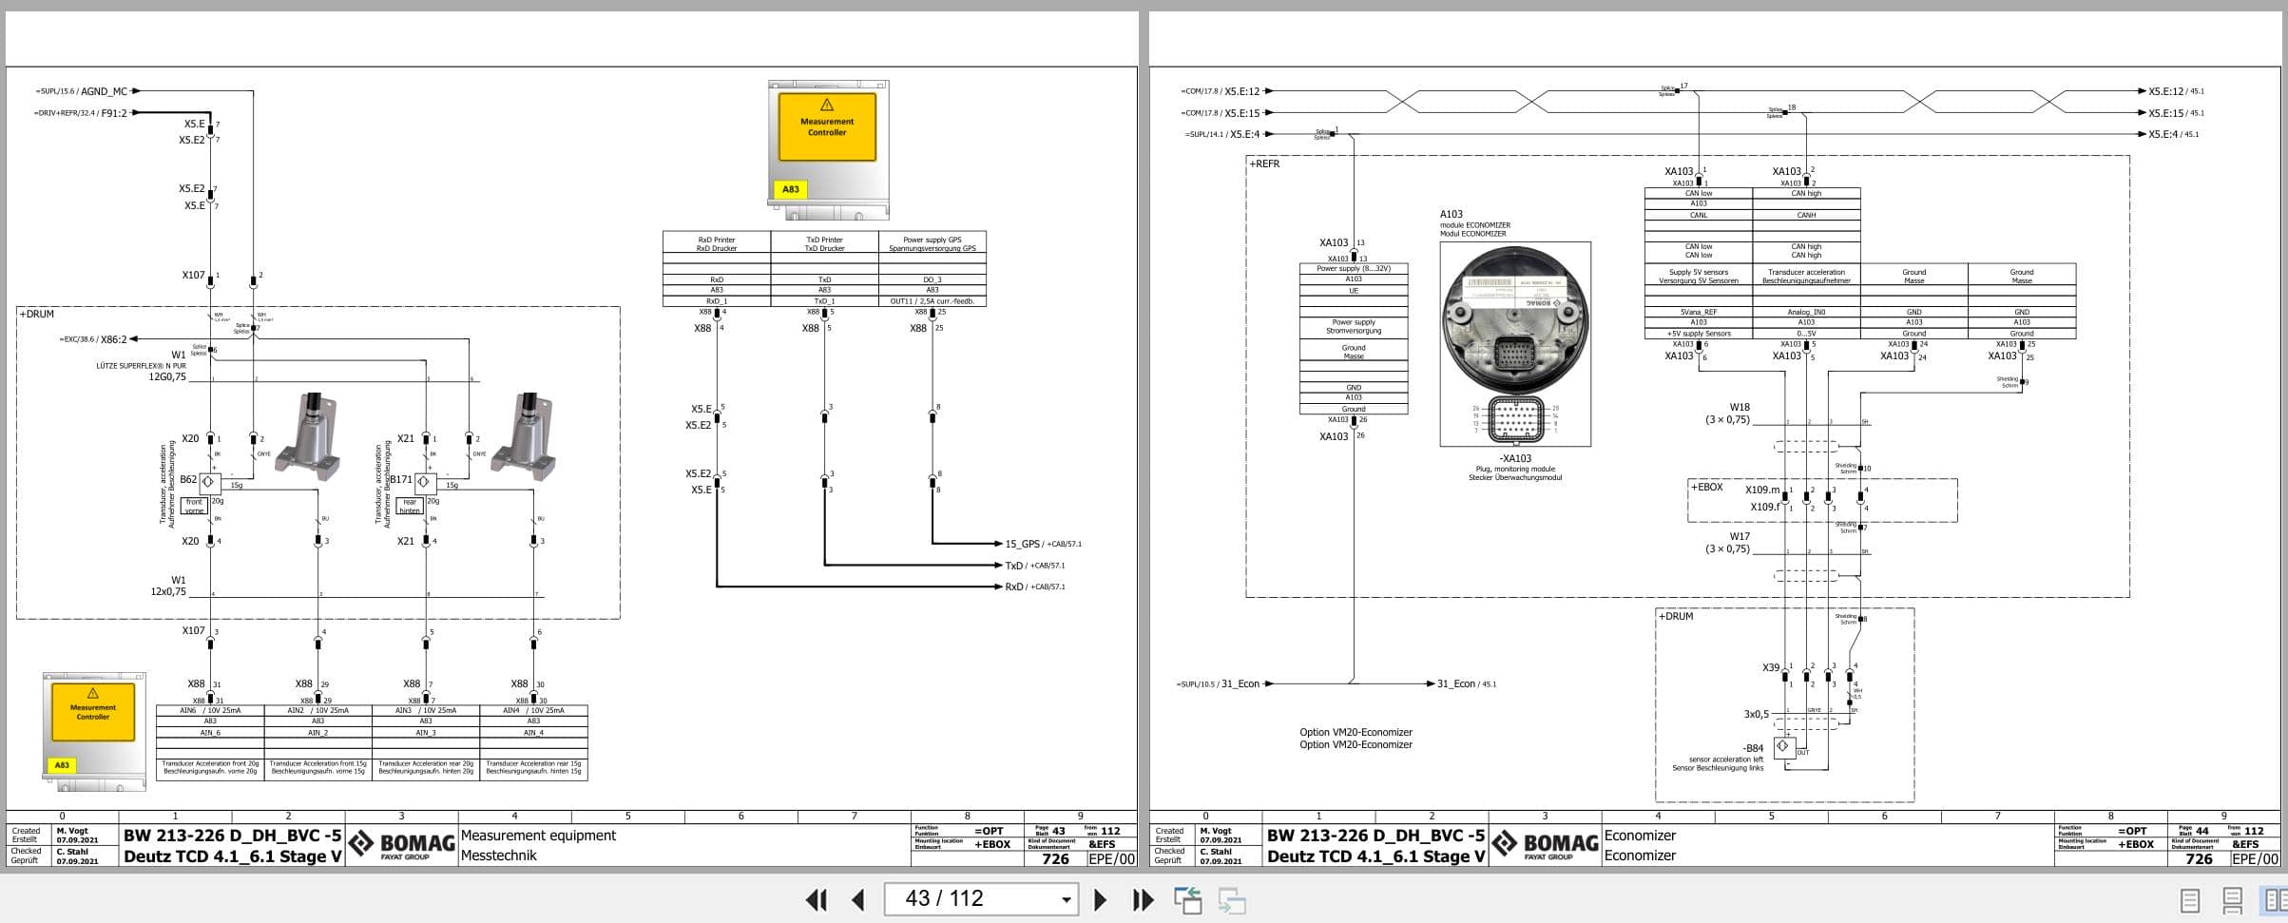Click the right X5.E:4 / 45.1 reference
The image size is (2288, 923).
(x=2173, y=134)
